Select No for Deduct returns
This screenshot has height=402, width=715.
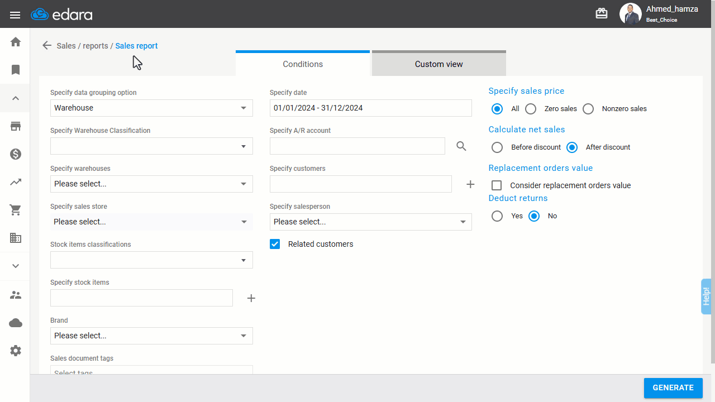pyautogui.click(x=534, y=216)
